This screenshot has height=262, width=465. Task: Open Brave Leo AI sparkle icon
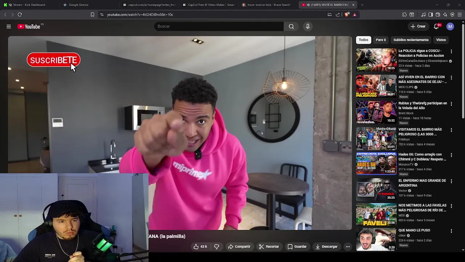click(x=445, y=15)
